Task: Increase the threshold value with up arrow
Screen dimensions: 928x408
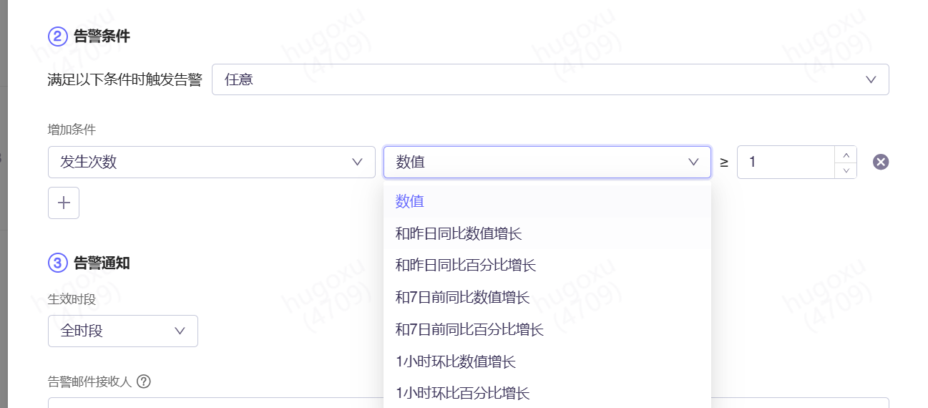Action: pyautogui.click(x=846, y=155)
